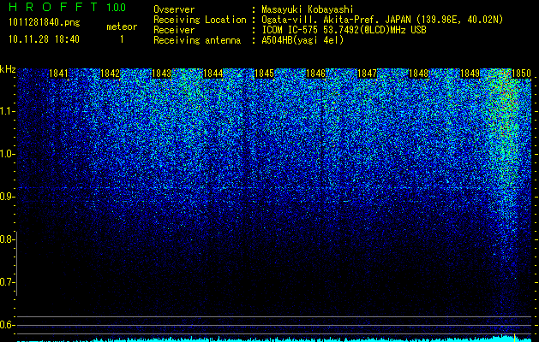Viewport: 539px width, 342px height.
Task: Click the 1842 time marker
Action: click(x=110, y=74)
